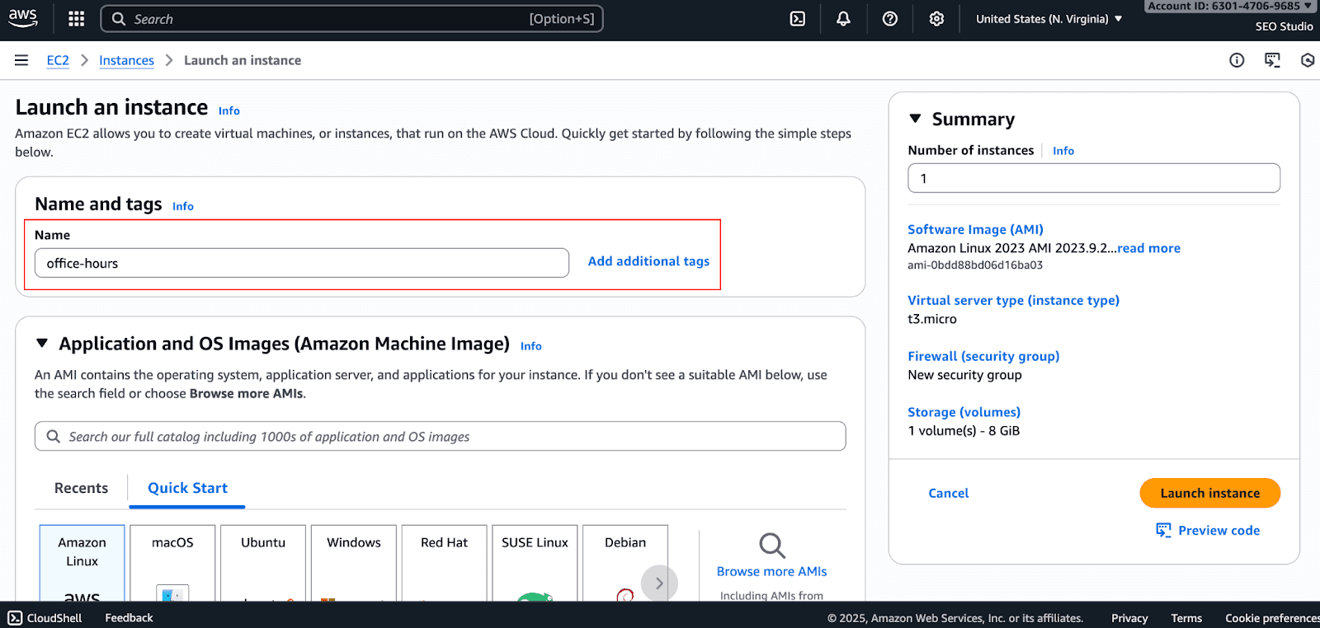Screen dimensions: 1320x628
Task: Click Add additional tags
Action: (648, 261)
